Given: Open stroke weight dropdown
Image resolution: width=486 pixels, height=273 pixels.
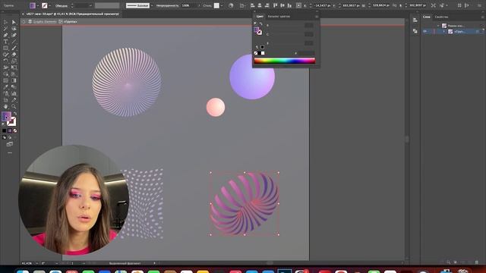Looking at the screenshot, I should tap(90, 5).
